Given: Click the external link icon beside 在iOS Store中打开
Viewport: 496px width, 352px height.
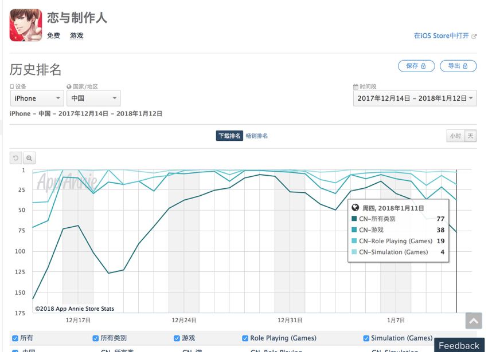Looking at the screenshot, I should (x=474, y=36).
